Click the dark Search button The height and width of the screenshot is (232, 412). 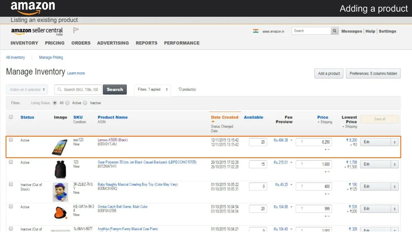[115, 90]
